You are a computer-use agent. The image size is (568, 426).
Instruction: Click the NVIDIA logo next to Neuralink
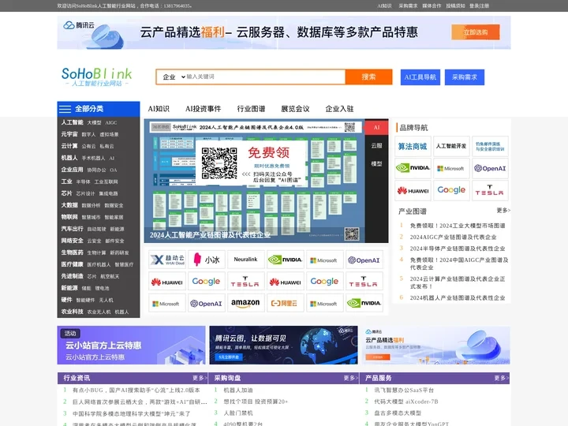[x=285, y=260]
